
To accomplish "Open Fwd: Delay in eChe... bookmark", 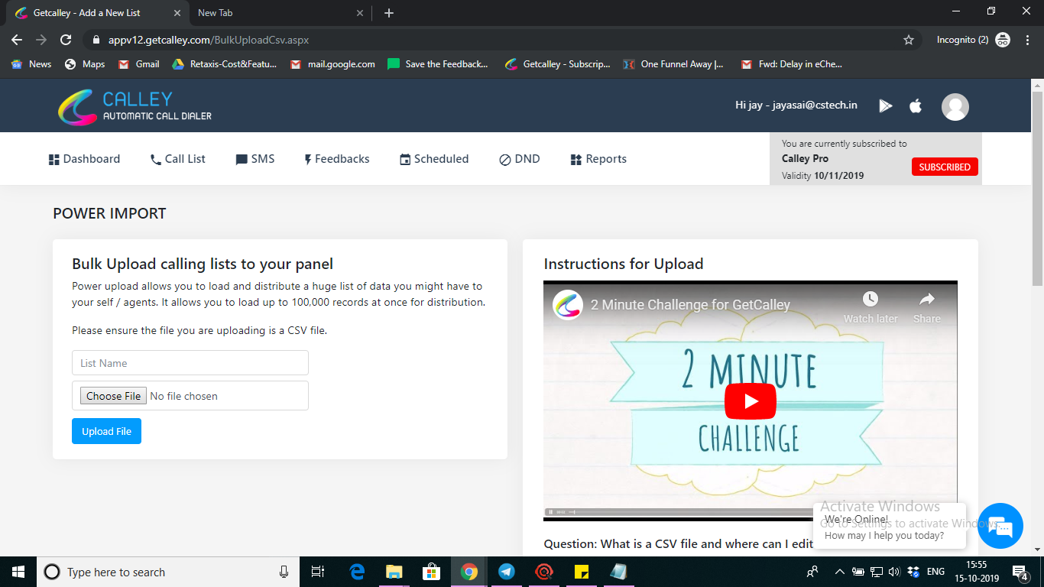I will click(x=792, y=64).
